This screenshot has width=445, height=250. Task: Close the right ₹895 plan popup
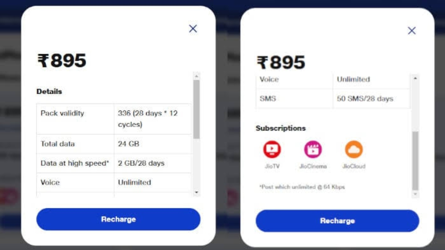(x=412, y=31)
